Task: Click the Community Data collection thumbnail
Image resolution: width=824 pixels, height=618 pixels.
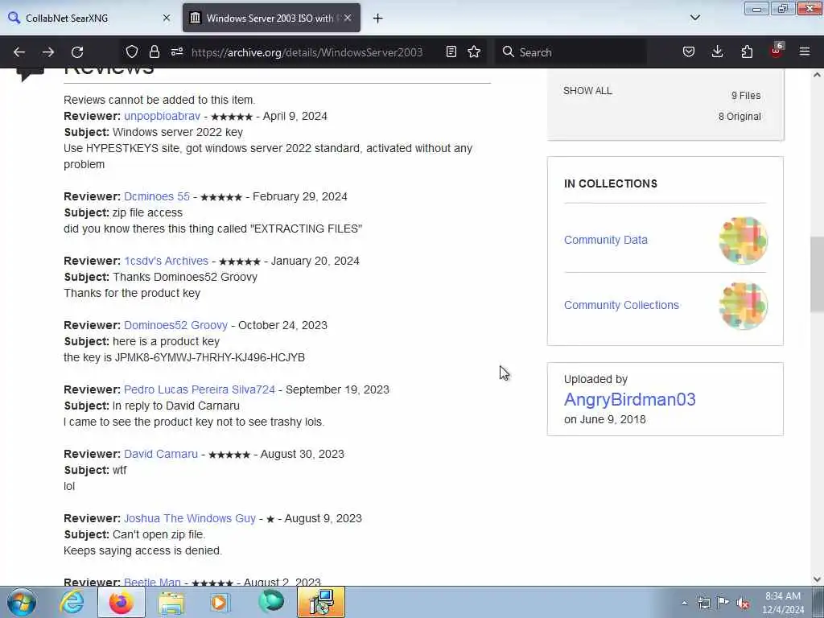Action: pos(743,240)
